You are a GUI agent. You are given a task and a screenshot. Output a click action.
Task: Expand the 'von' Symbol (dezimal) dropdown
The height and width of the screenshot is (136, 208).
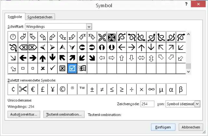197,104
